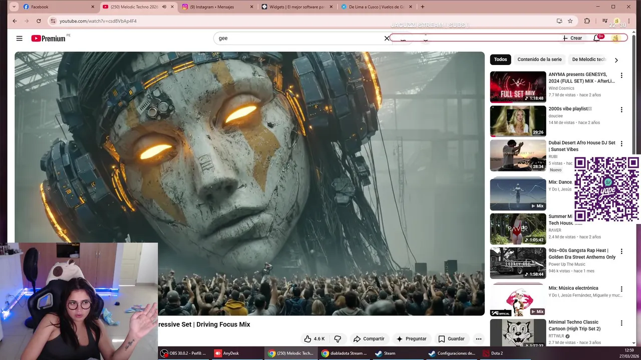
Task: Open the diabladota Stream Chrome window
Action: [x=345, y=353]
